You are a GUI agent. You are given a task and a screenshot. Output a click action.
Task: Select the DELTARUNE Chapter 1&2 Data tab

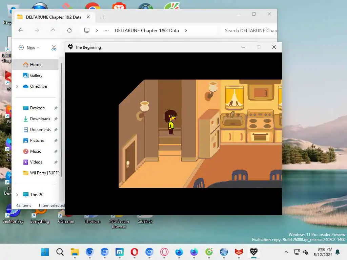[x=54, y=17]
